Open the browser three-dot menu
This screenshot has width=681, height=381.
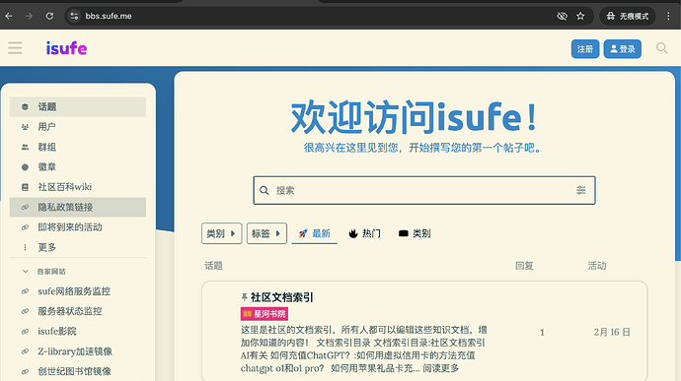tap(668, 16)
